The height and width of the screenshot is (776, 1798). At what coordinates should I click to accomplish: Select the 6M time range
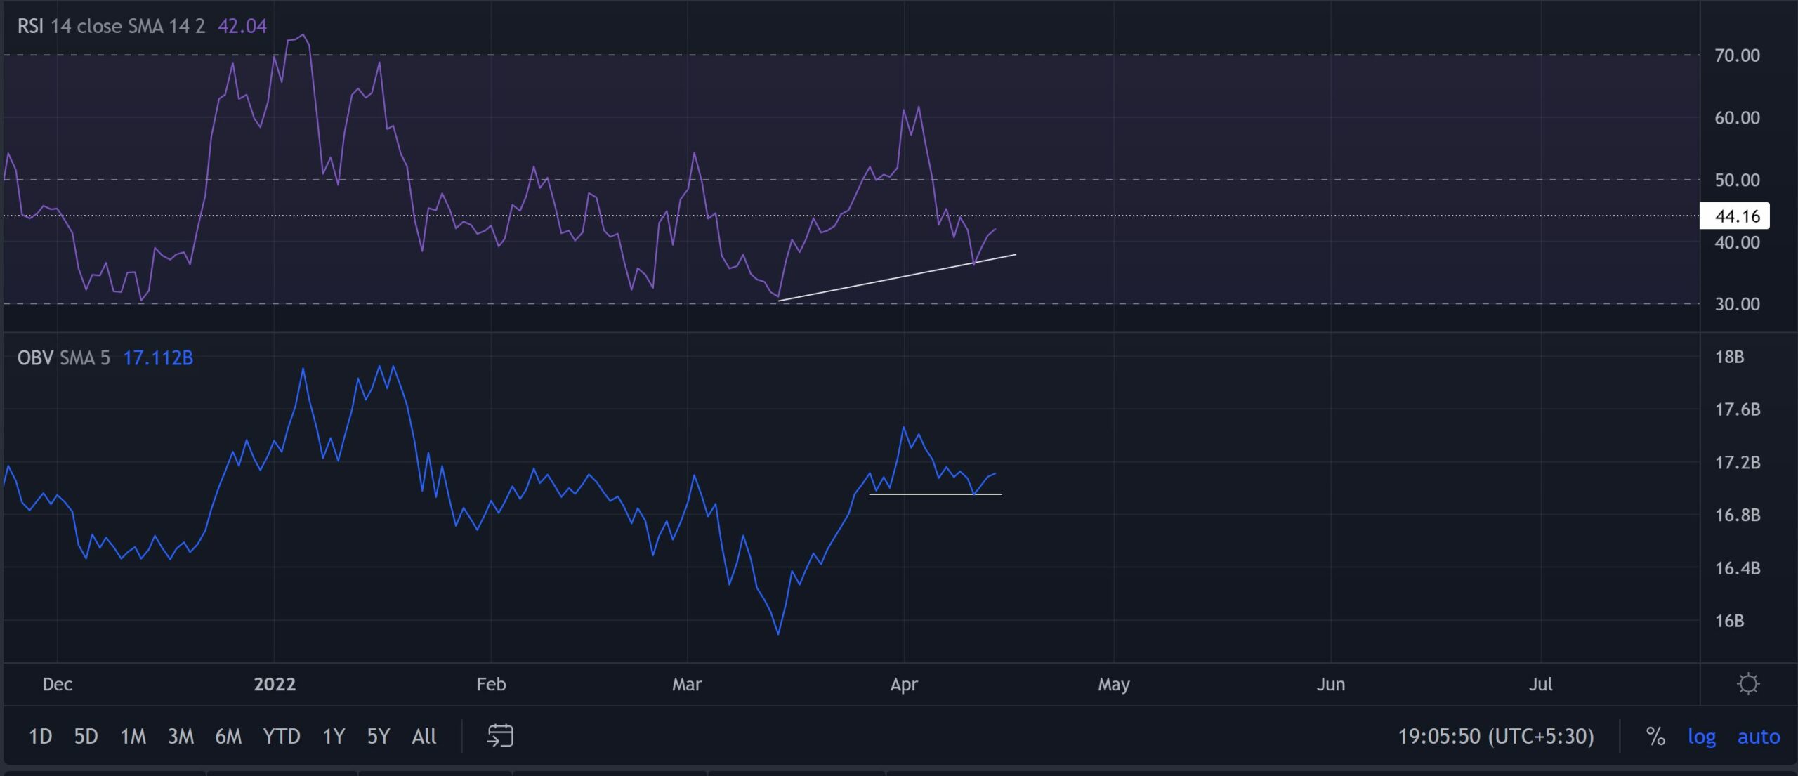pos(228,736)
